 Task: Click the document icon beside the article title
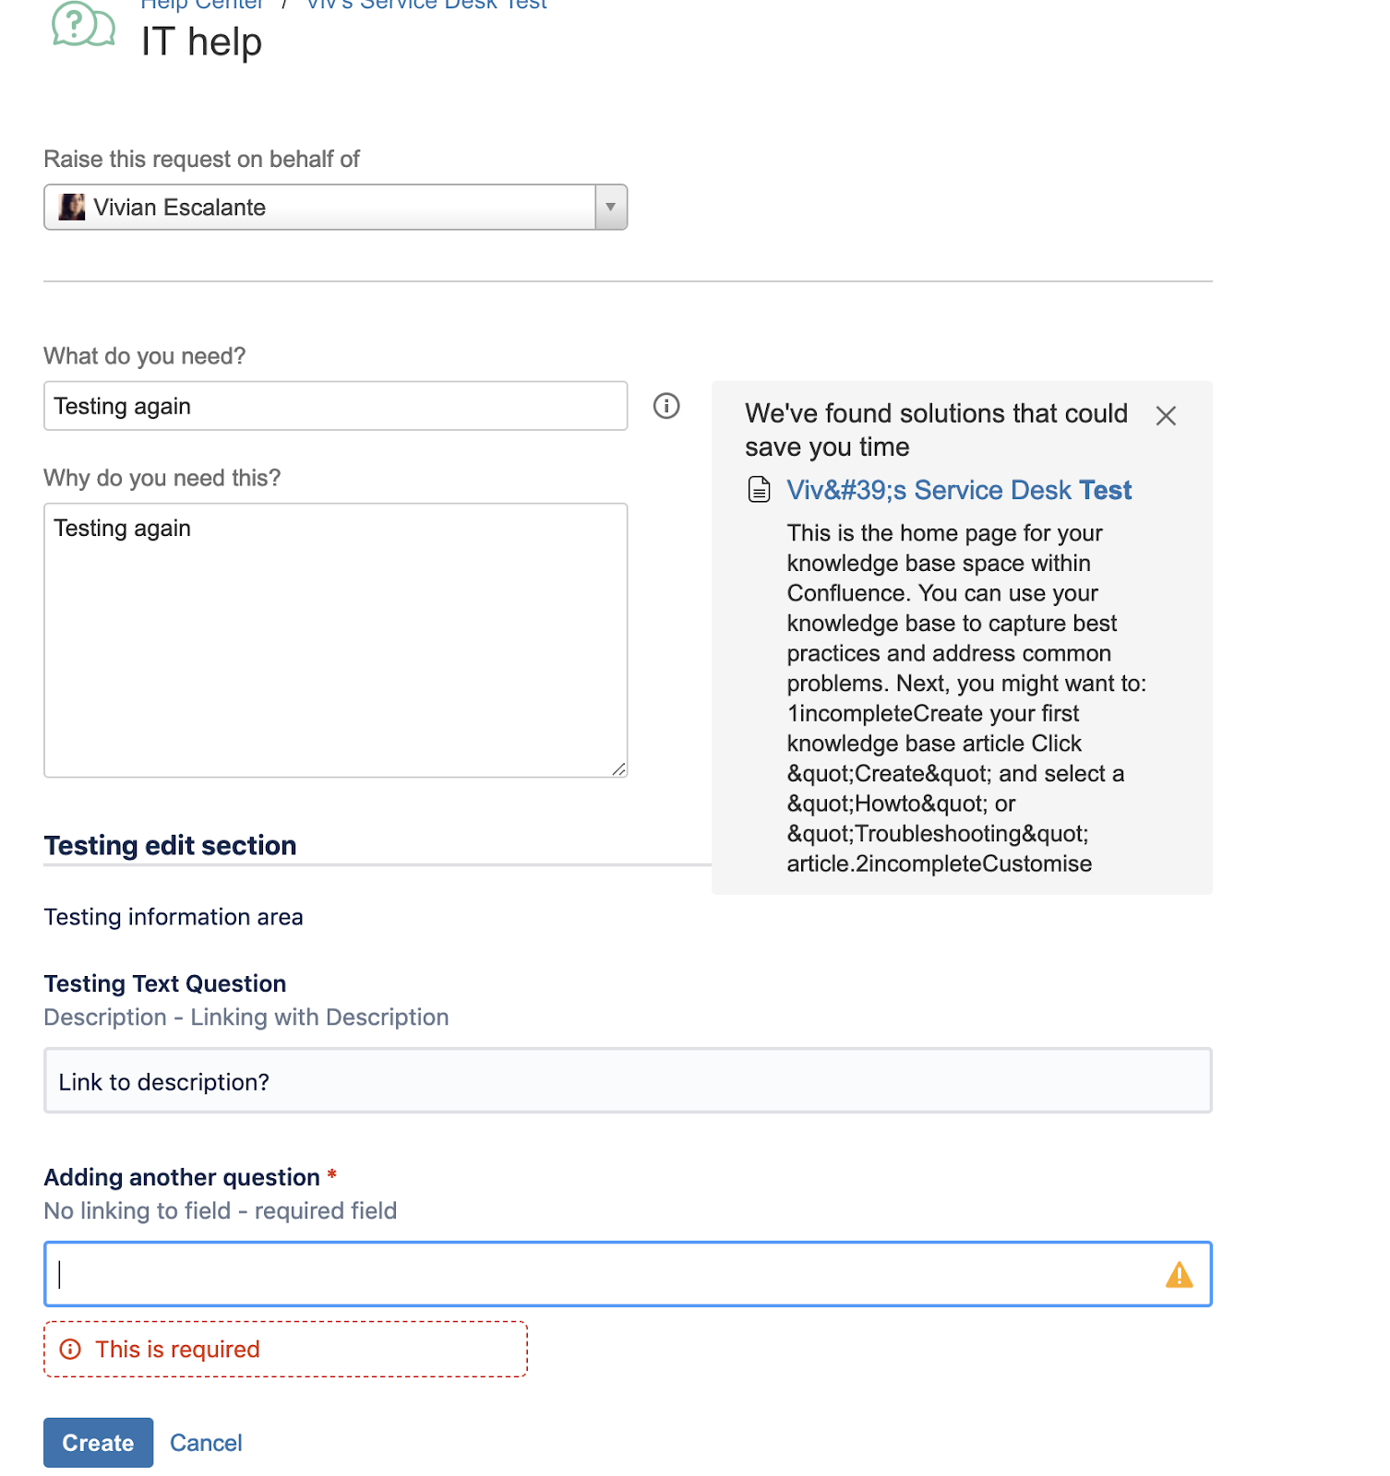759,490
